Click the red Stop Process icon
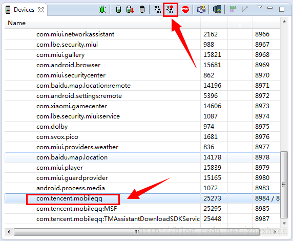This screenshot has width=293, height=241. pyautogui.click(x=185, y=9)
